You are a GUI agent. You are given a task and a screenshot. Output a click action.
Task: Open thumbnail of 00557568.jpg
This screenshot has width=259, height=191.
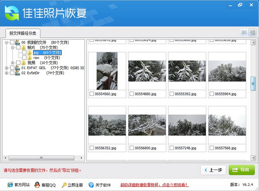[x=227, y=125]
